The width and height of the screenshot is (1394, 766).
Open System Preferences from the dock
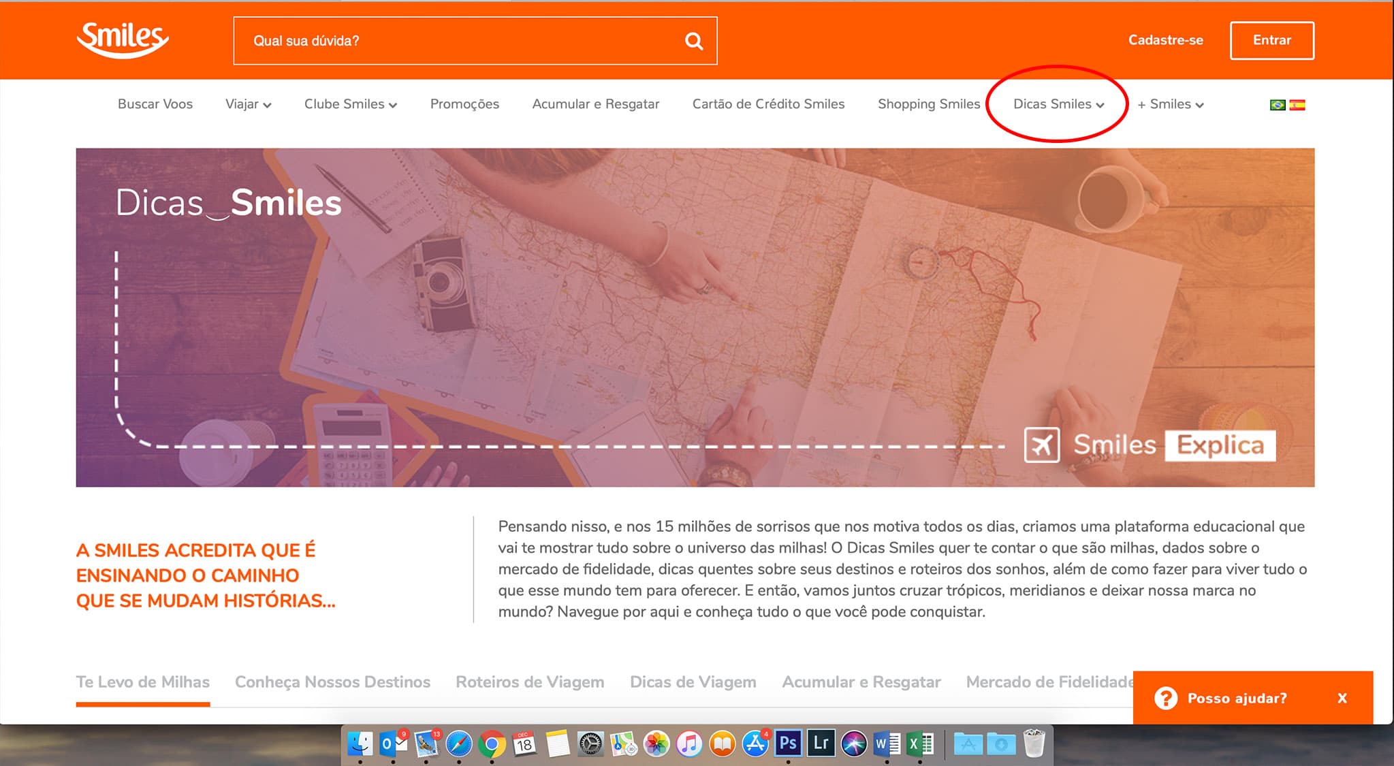coord(590,744)
